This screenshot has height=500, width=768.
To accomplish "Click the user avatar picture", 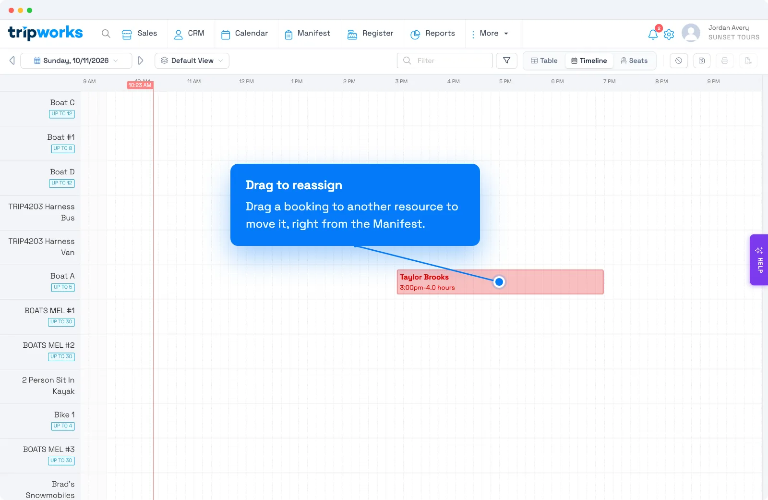I will click(691, 33).
